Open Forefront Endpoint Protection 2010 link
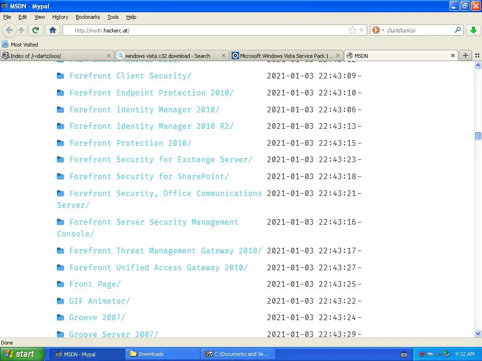The width and height of the screenshot is (482, 361). [x=152, y=93]
